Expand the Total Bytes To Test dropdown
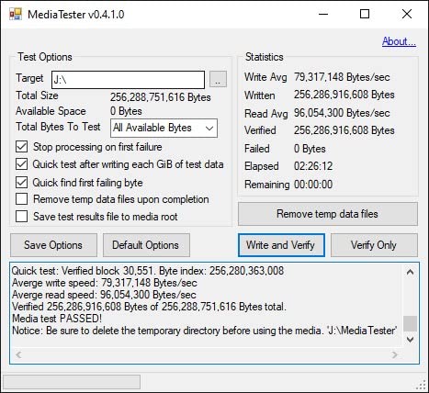429x393 pixels. point(164,128)
